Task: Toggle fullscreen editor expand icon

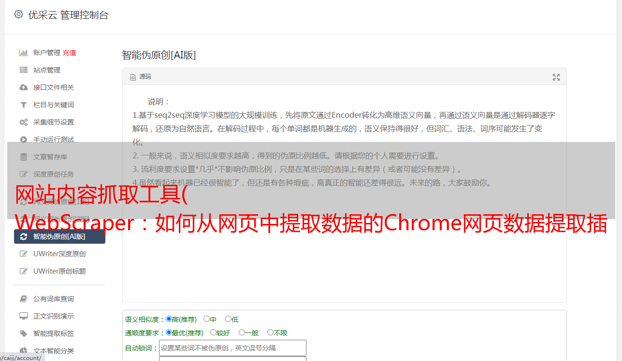Action: [556, 77]
